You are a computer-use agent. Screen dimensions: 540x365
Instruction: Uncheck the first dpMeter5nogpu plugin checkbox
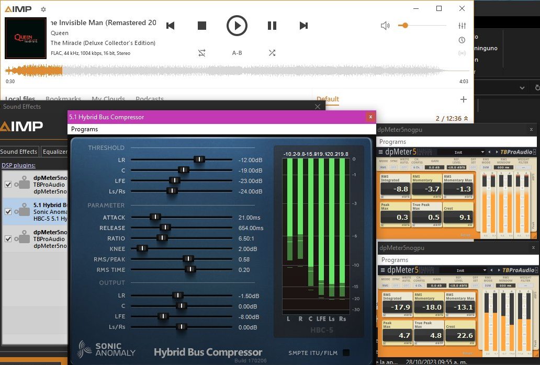point(8,185)
